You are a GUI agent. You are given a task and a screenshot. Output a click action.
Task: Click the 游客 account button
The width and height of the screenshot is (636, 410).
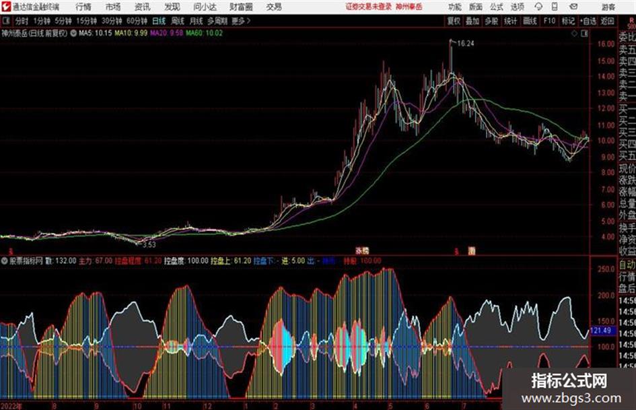pyautogui.click(x=608, y=7)
